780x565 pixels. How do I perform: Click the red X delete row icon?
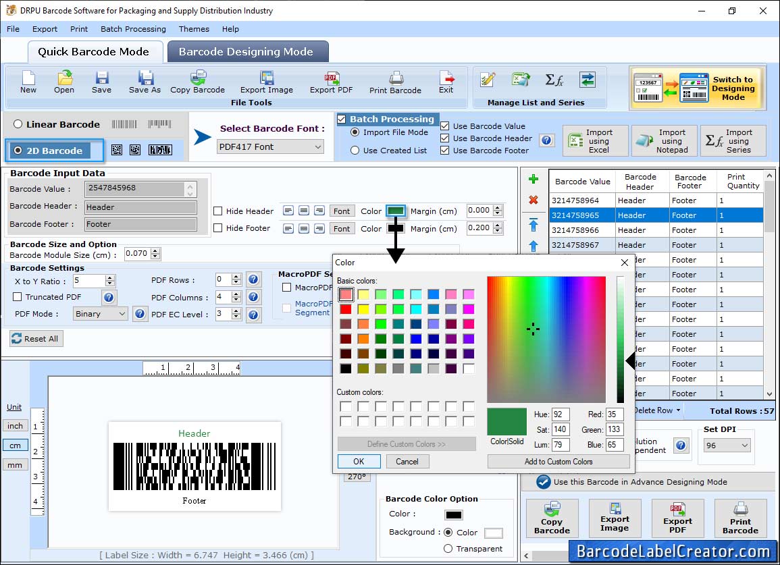point(534,200)
